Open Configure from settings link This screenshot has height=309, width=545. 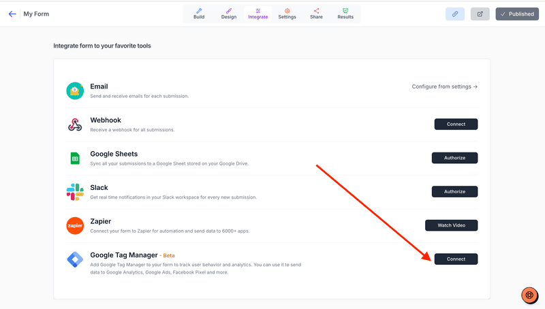click(445, 86)
